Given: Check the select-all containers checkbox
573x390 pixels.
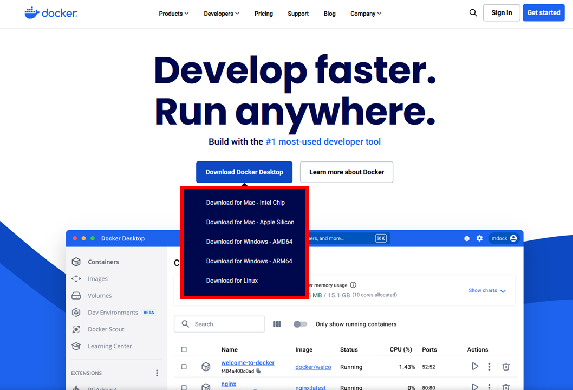Looking at the screenshot, I should [184, 349].
